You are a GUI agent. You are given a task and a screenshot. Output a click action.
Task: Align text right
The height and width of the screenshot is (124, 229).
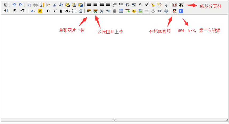[x=102, y=5]
